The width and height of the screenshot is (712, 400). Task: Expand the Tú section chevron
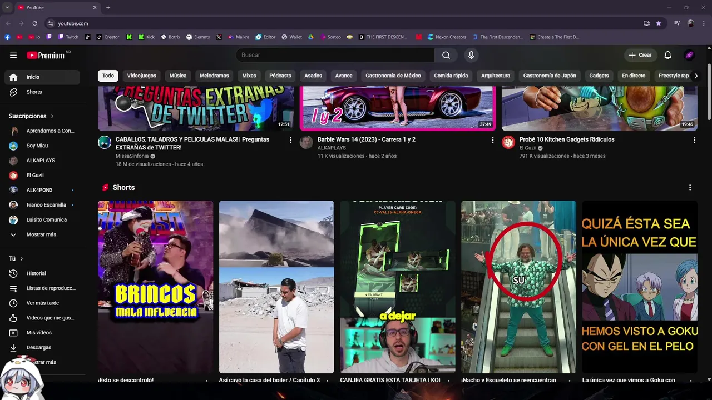coord(22,259)
